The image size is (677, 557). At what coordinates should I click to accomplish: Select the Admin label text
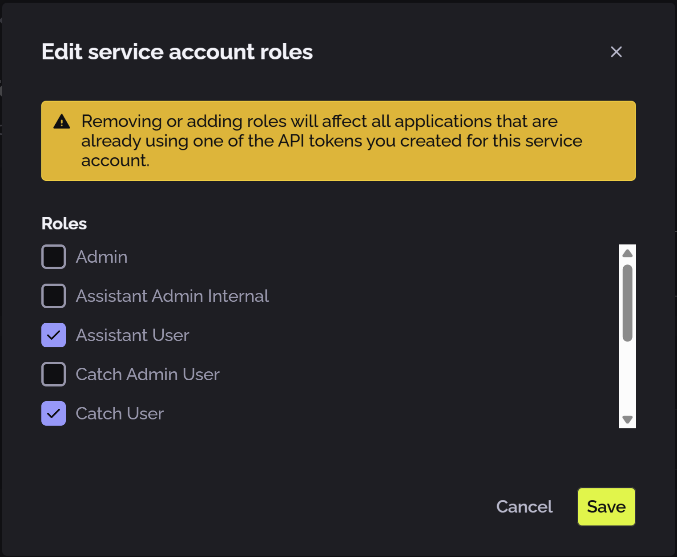(102, 256)
